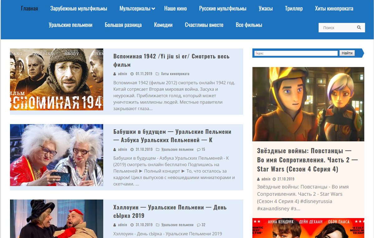Click the clock icon before date 01.11.2019
This screenshot has width=374, height=238.
coord(131,74)
